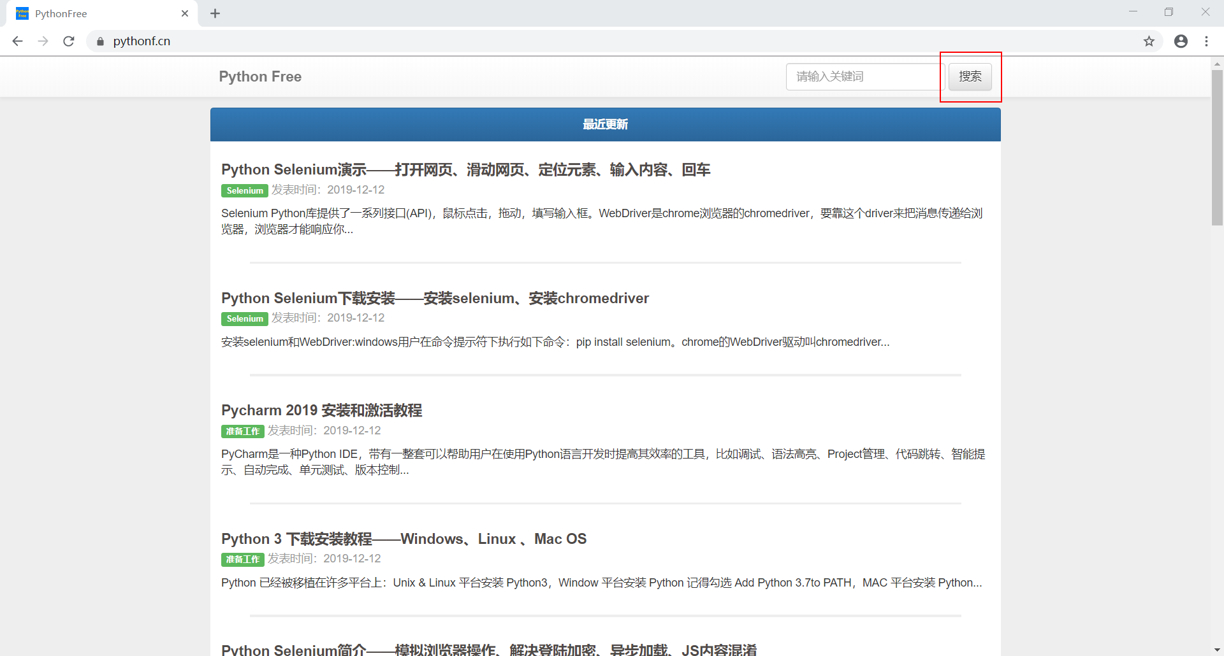Click the summary starting 'Selenium Python库提供了'

(602, 221)
